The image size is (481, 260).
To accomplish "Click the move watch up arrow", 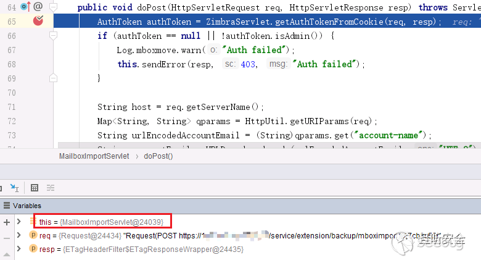I will [x=7, y=254].
